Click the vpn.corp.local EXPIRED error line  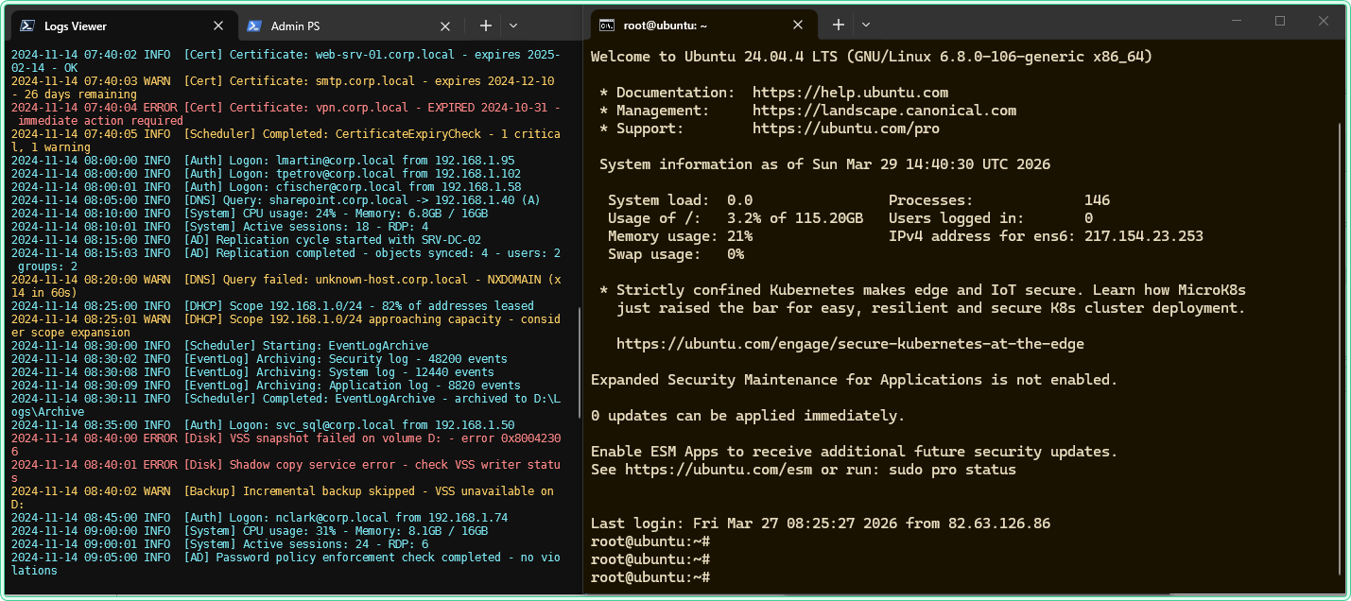(x=286, y=114)
